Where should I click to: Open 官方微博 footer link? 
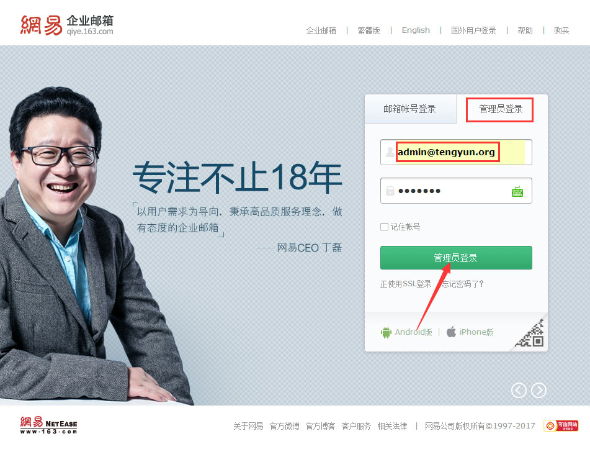(x=285, y=426)
